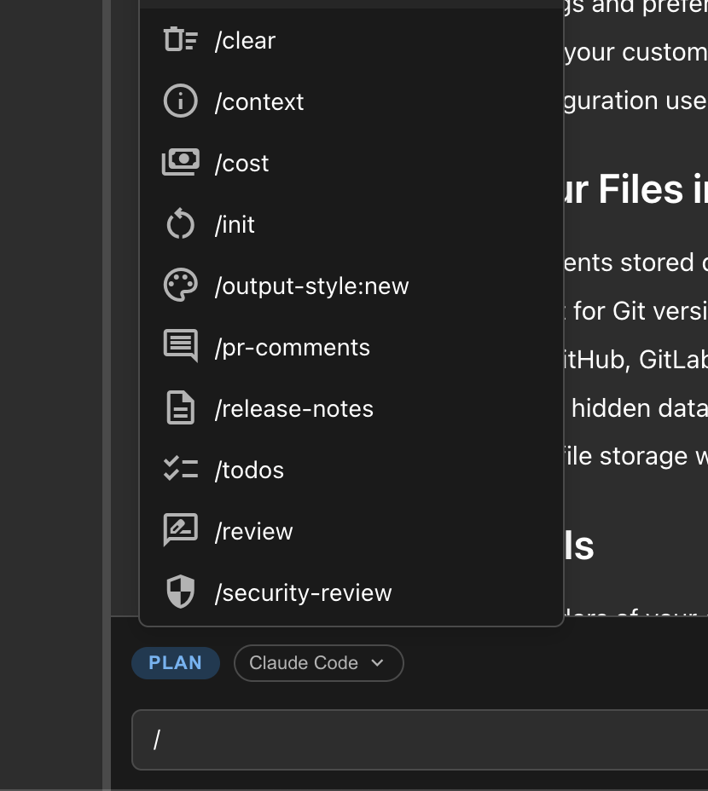The image size is (708, 791).
Task: Click the info circle icon for /context
Action: tap(180, 101)
